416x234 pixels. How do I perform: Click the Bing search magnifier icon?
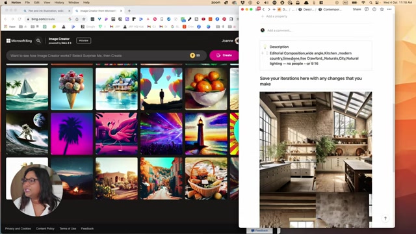pos(38,40)
